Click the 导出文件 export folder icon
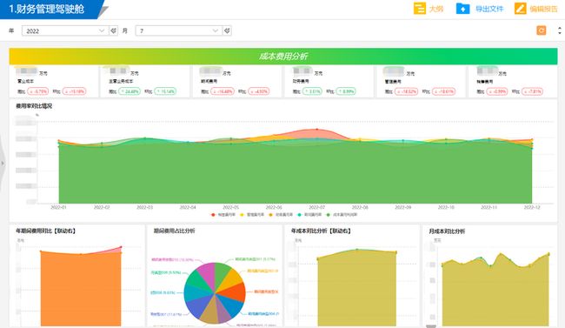Image resolution: width=565 pixels, height=328 pixels. tap(462, 9)
